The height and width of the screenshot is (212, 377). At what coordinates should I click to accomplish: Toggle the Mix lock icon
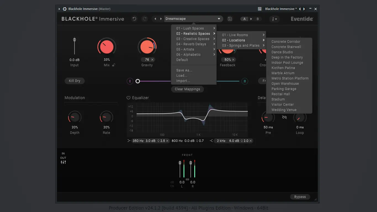(113, 65)
